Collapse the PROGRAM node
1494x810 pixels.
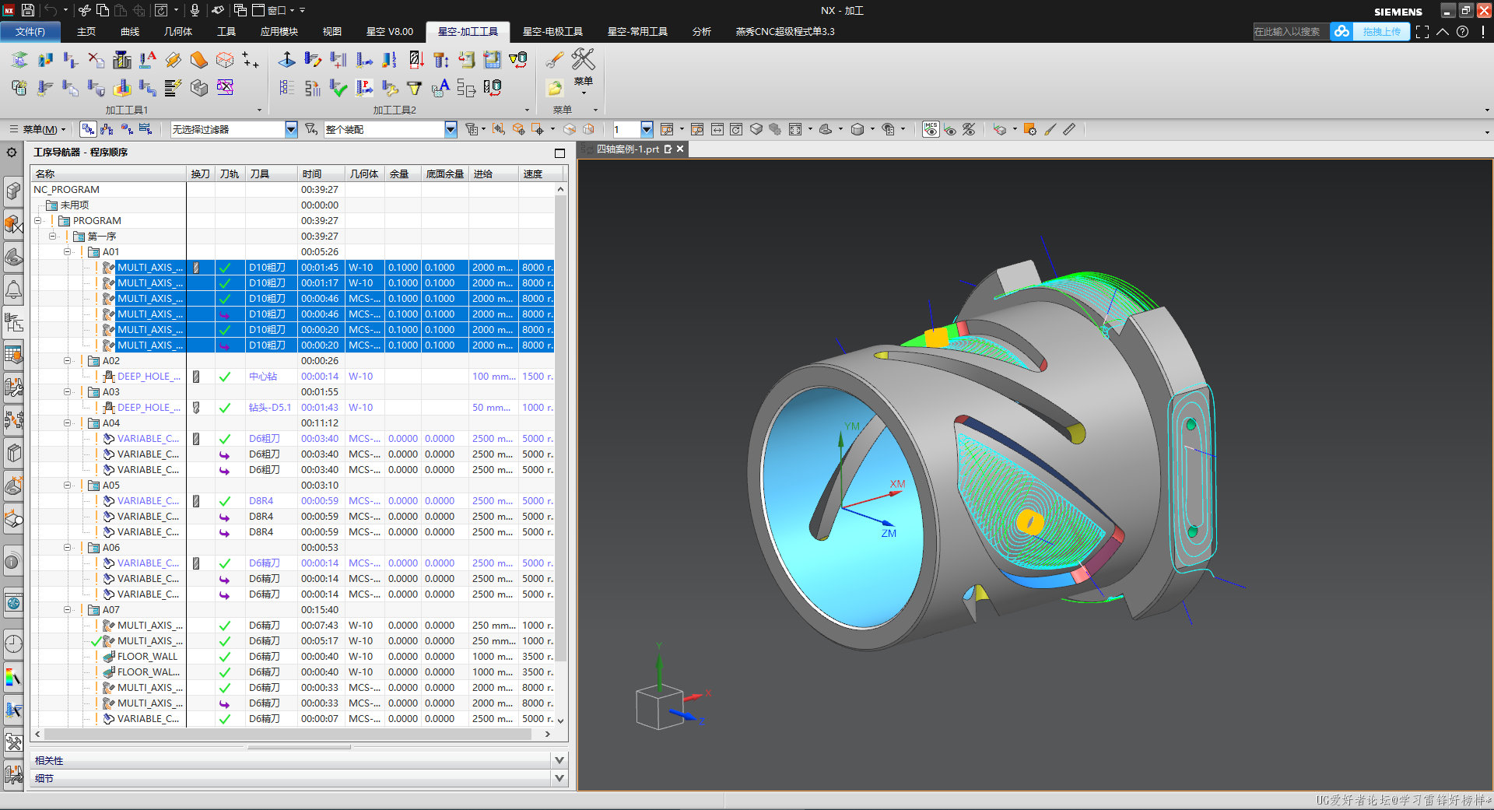[38, 221]
